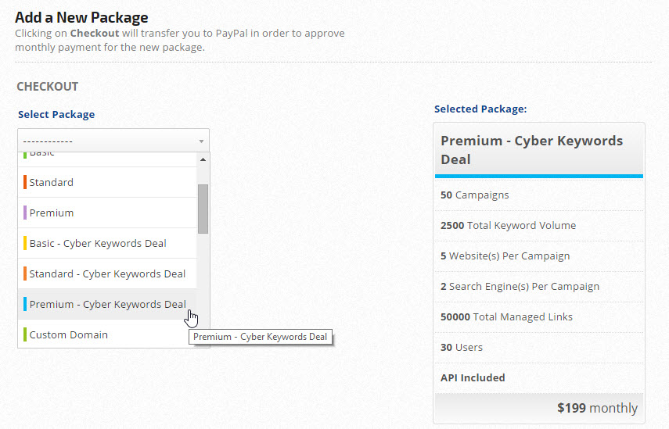Select the Custom Domain package
669x429 pixels.
[x=69, y=334]
